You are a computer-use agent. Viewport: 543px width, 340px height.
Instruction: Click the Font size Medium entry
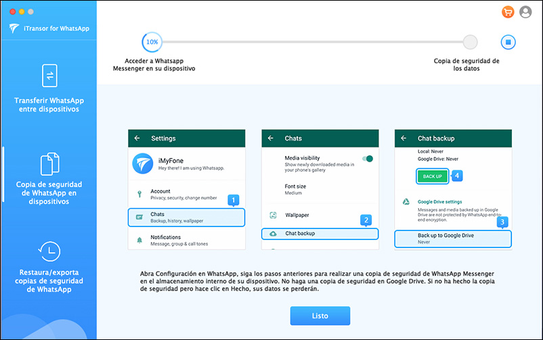click(295, 189)
